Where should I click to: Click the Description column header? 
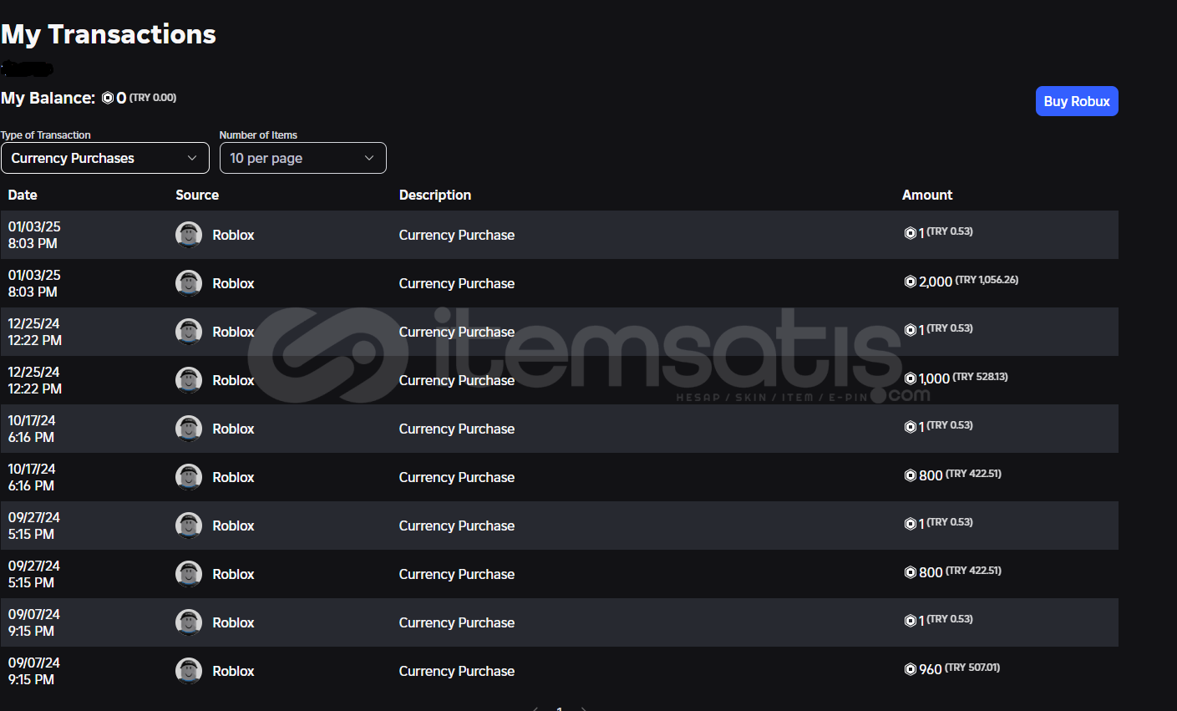[x=435, y=195]
